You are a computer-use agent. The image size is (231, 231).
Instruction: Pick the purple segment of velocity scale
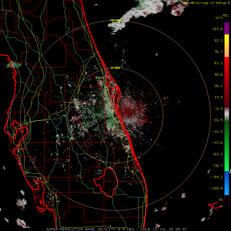227,28
